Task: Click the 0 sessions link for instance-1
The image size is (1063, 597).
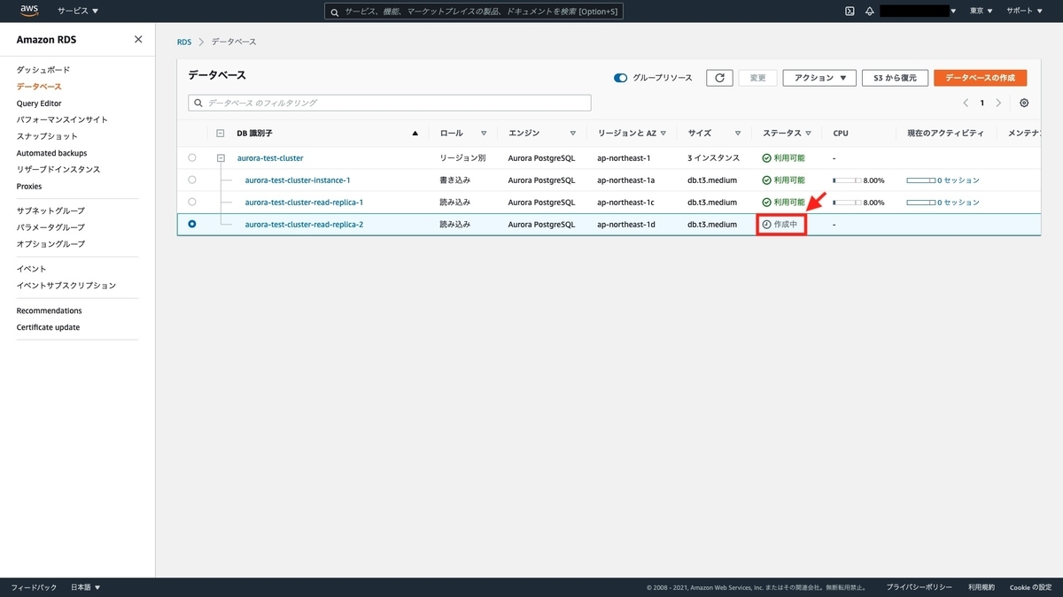Action: 958,180
